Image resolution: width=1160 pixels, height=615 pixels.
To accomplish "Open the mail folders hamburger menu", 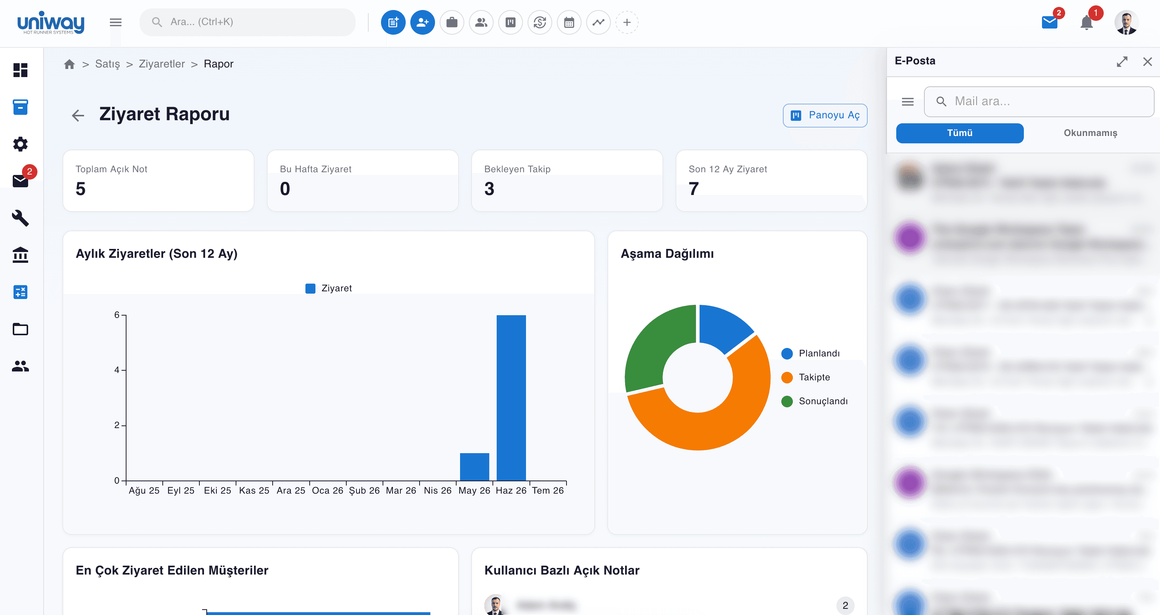I will [907, 102].
